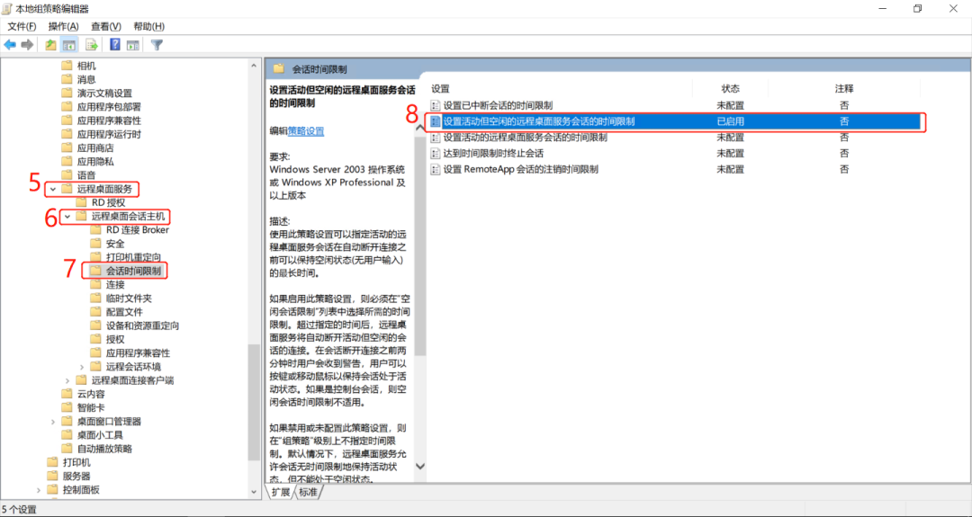Select the 应用商店 tree folder
The height and width of the screenshot is (517, 972).
(x=95, y=147)
